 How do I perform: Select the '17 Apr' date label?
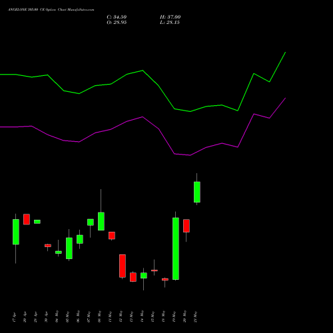coord(14,317)
